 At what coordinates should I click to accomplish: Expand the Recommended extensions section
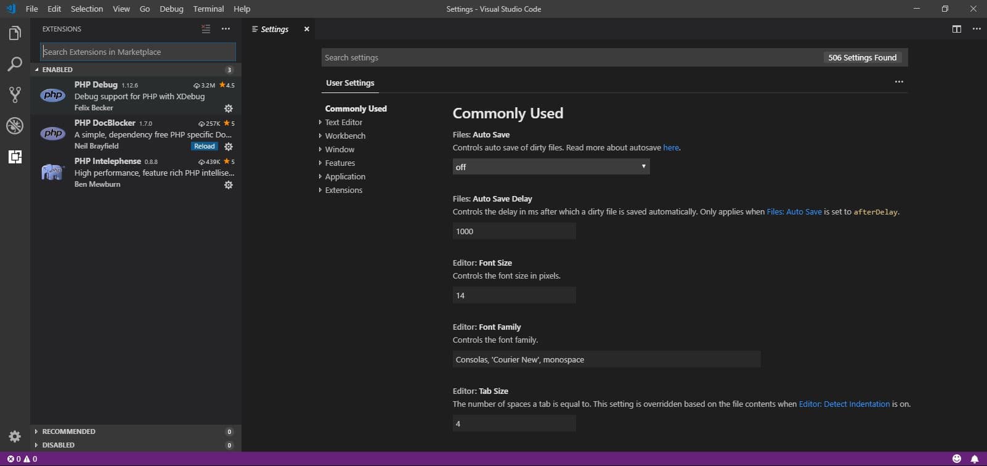(68, 431)
